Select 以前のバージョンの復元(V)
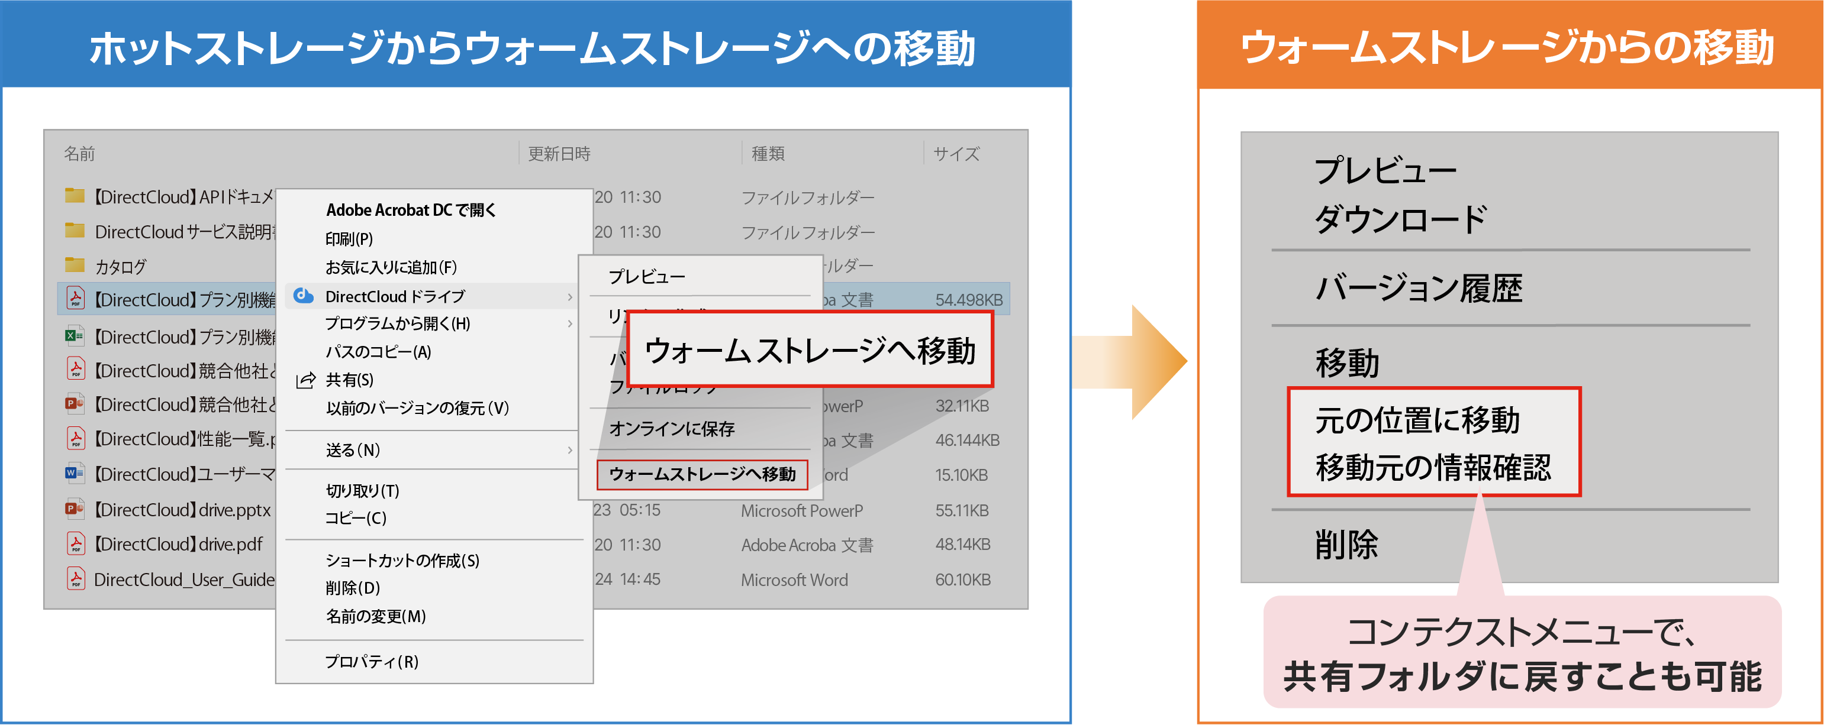This screenshot has height=725, width=1824. (417, 408)
